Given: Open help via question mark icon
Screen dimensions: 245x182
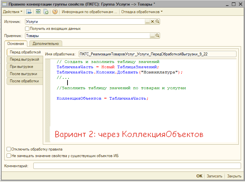Looking at the screenshot, I should 55,12.
